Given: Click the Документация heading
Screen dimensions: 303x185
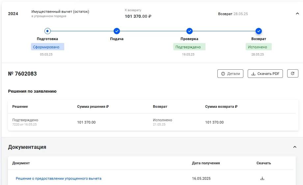Looking at the screenshot, I should [27, 147].
